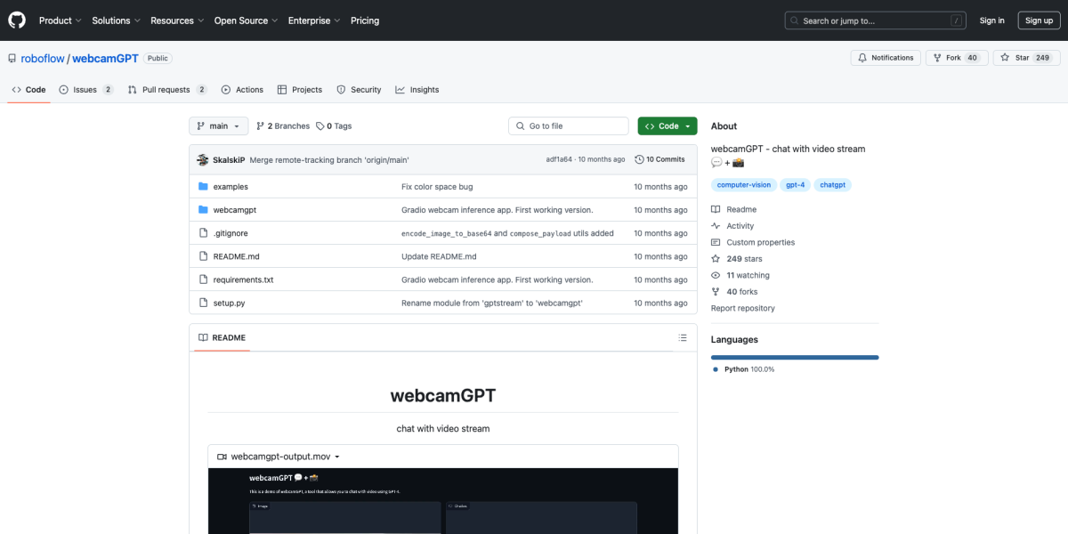1068x534 pixels.
Task: Expand the Product menu in header
Action: coord(60,20)
